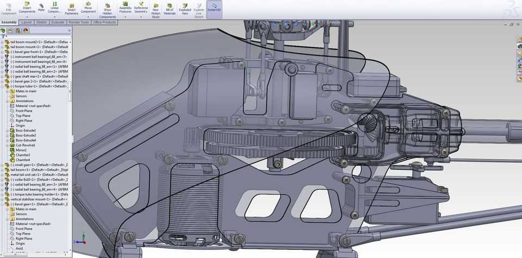
Task: Open the ConfigurationManager tab icon
Action: pyautogui.click(x=18, y=30)
